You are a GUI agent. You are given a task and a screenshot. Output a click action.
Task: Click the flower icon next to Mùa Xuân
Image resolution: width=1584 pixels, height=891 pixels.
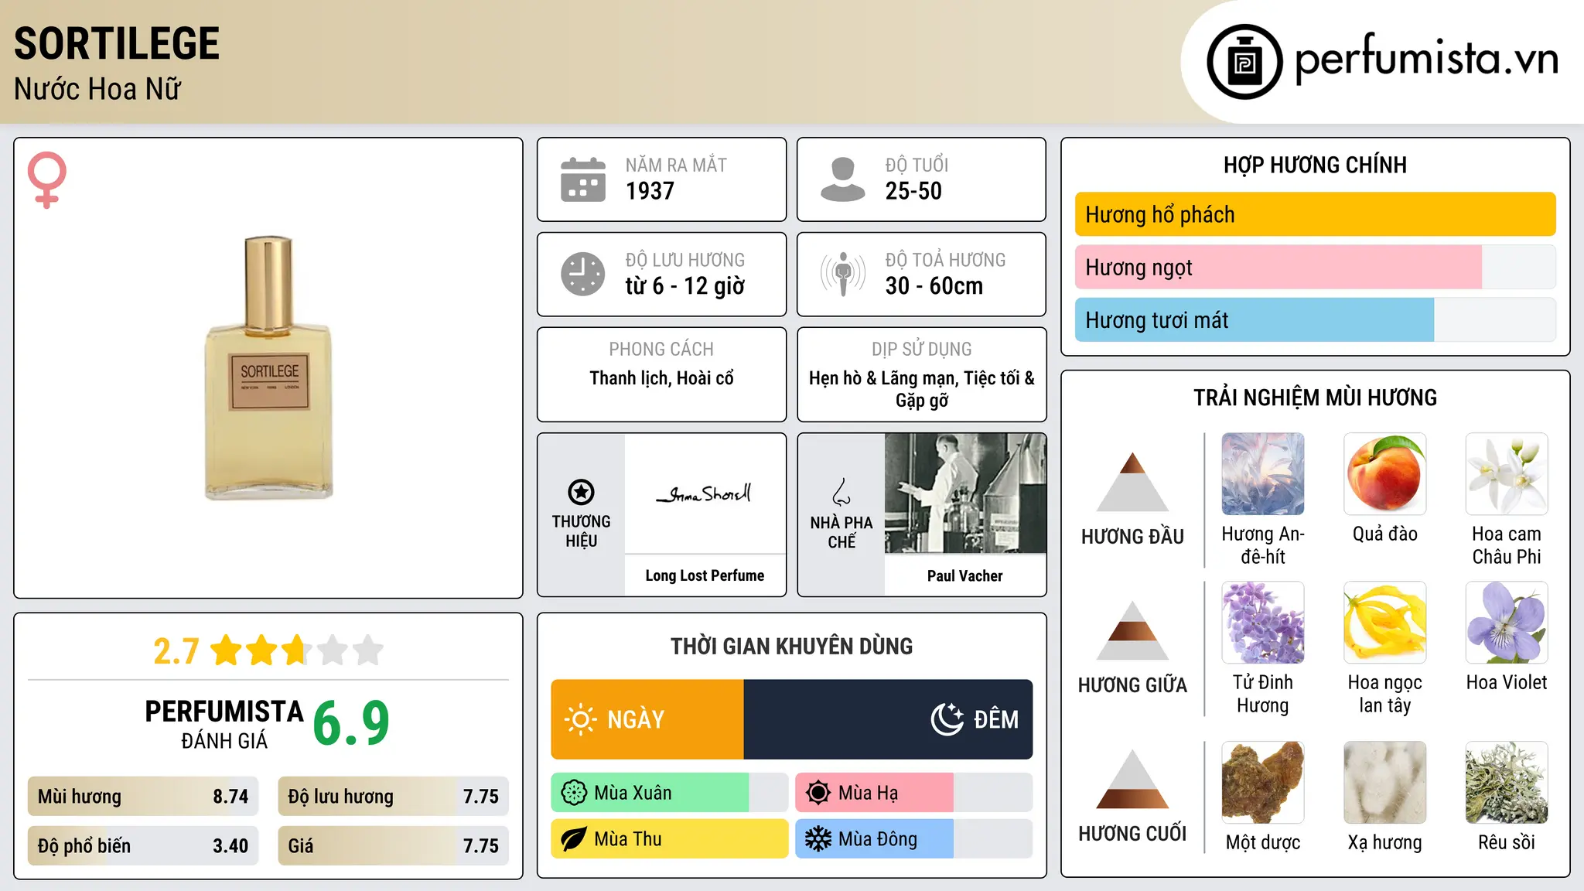pyautogui.click(x=574, y=793)
